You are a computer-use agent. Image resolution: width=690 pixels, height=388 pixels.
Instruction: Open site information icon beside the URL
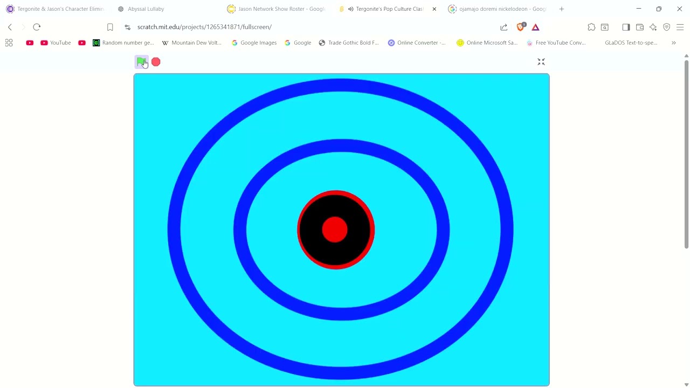pyautogui.click(x=127, y=27)
